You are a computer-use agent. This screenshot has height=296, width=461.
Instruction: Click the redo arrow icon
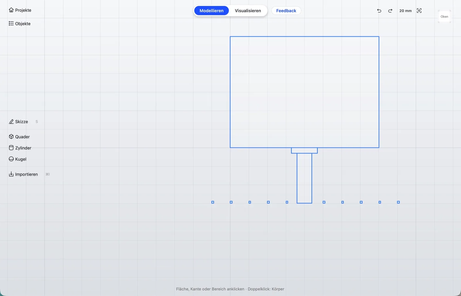[x=390, y=11]
